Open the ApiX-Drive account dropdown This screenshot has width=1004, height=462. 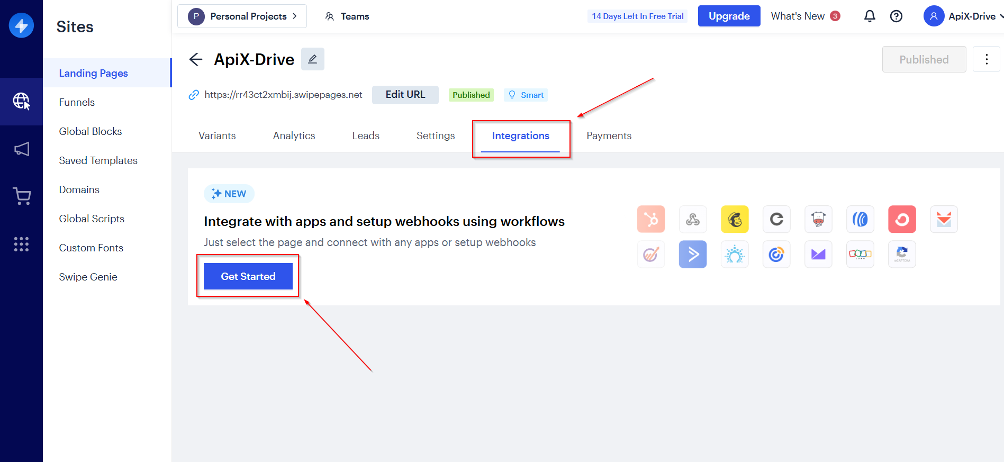(x=963, y=16)
